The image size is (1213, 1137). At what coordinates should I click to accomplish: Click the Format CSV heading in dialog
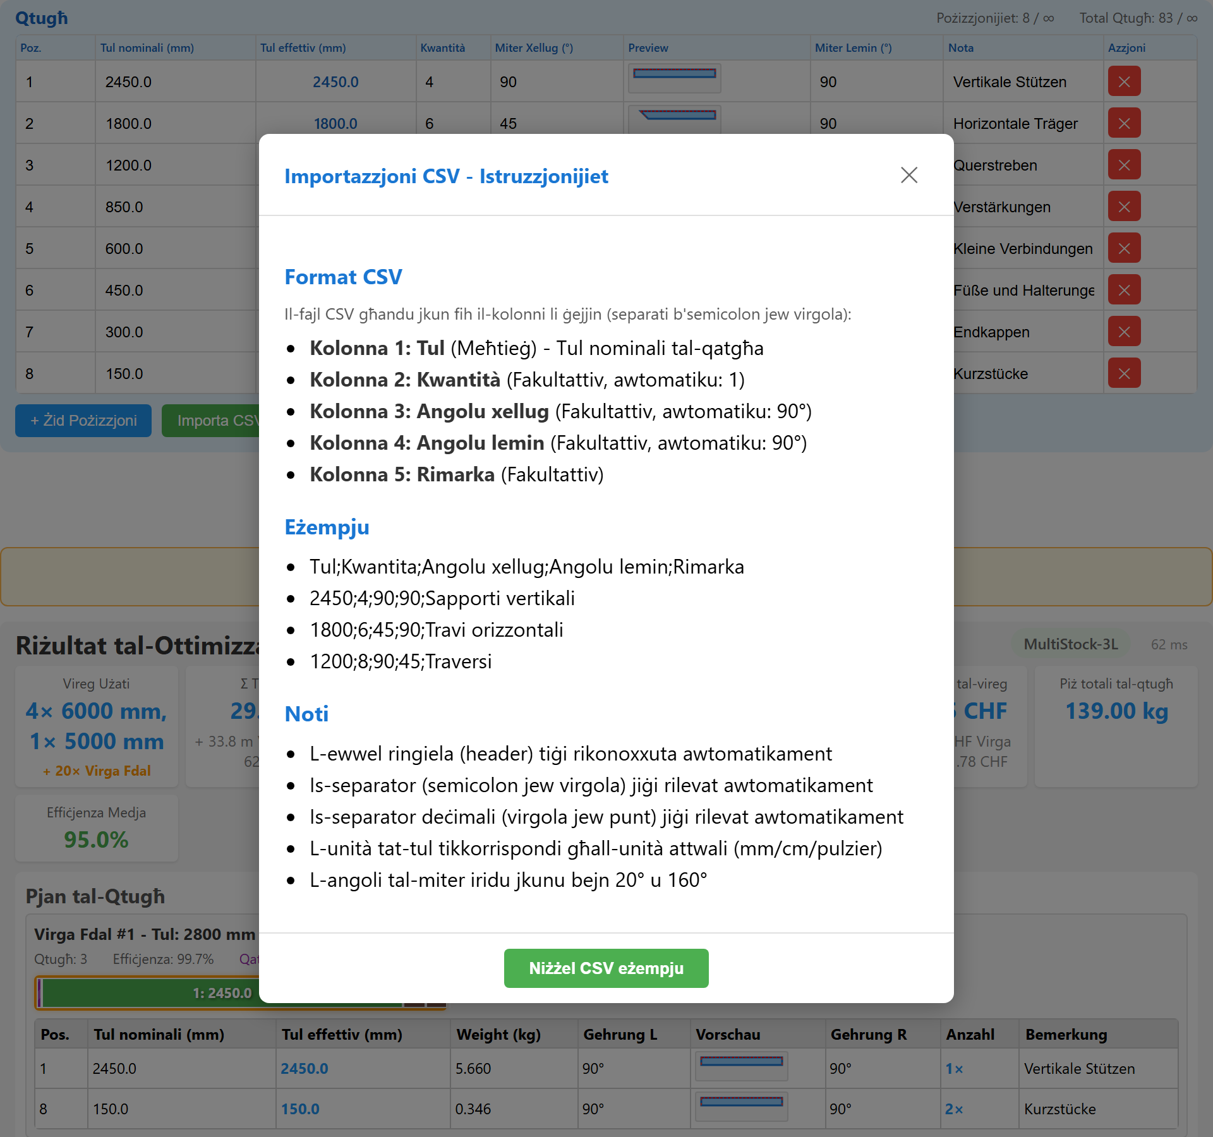[x=343, y=277]
